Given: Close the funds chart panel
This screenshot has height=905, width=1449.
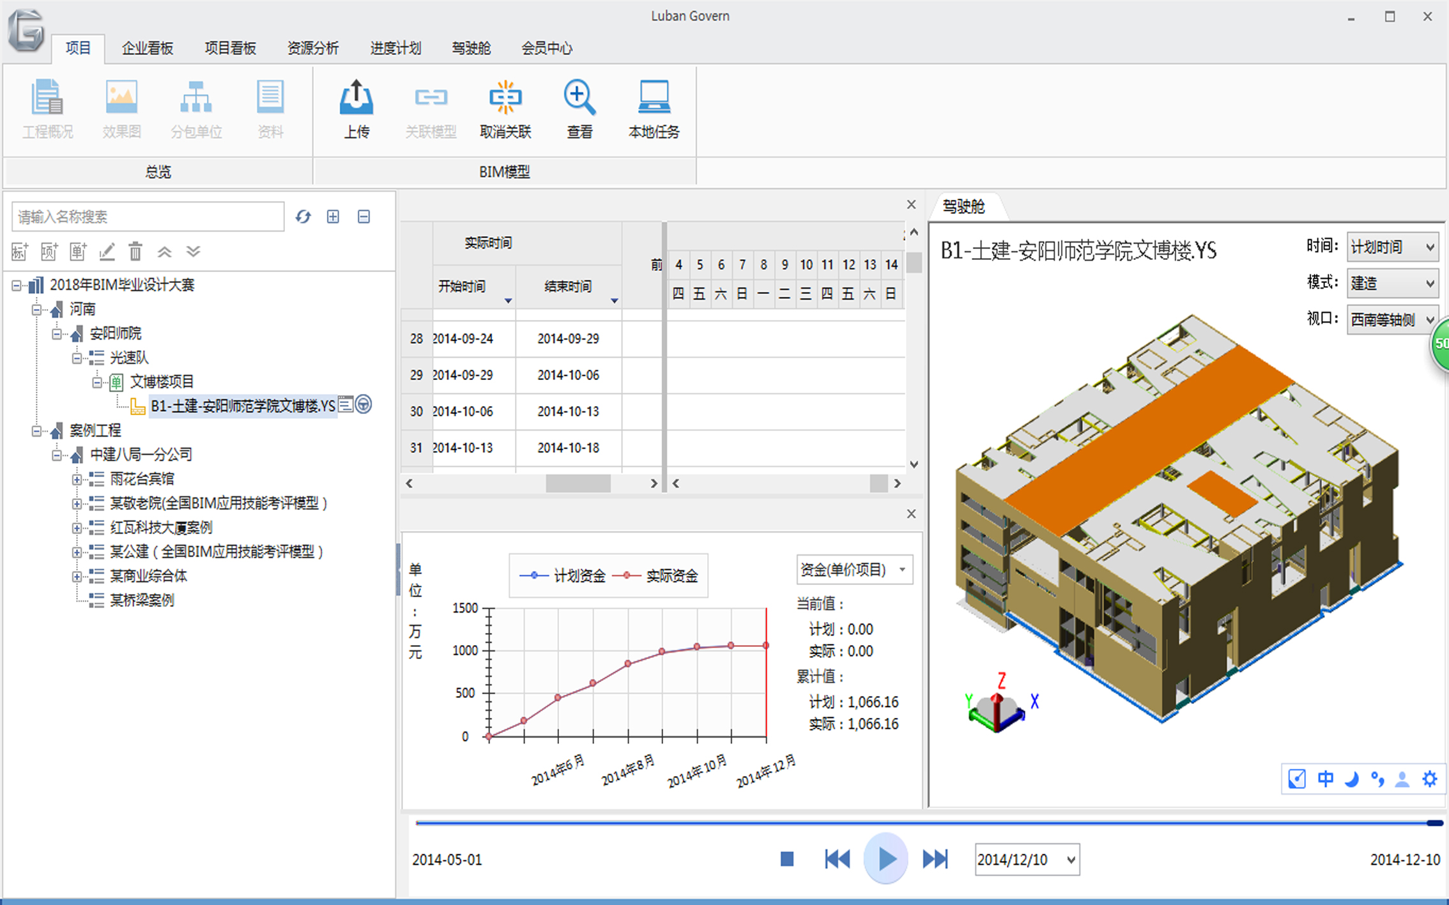Looking at the screenshot, I should tap(912, 513).
